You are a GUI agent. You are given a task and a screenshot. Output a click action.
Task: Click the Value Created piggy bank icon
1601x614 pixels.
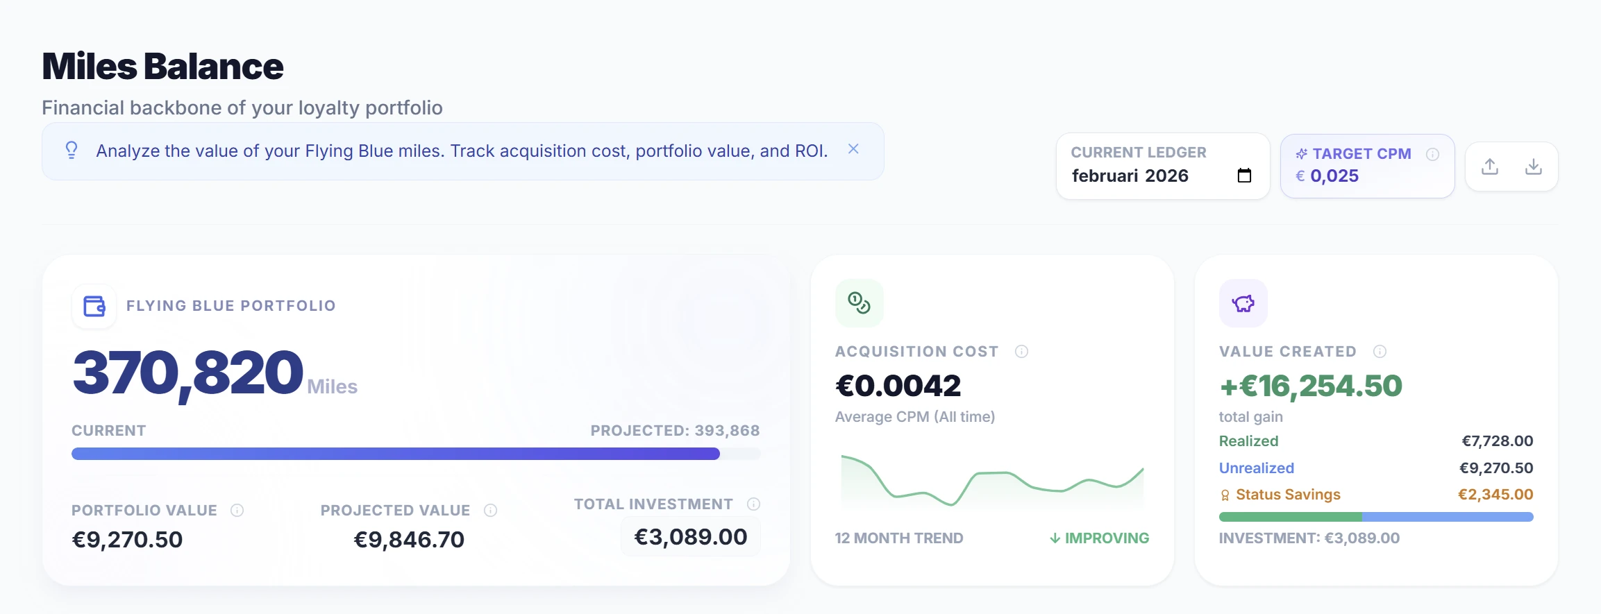[1243, 303]
